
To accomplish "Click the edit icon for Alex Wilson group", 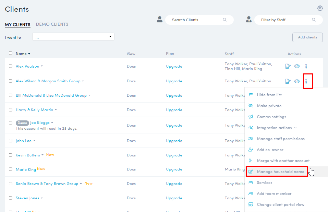I will click(288, 81).
